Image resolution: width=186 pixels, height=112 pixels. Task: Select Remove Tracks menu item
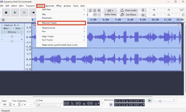[62, 23]
